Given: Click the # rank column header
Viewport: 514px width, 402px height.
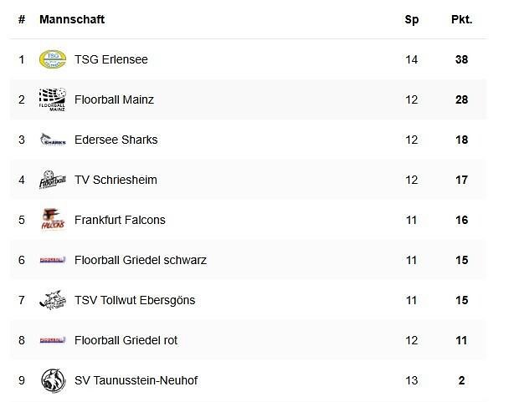Looking at the screenshot, I should [22, 19].
